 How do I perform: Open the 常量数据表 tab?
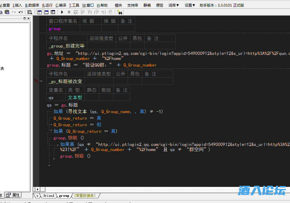[x=85, y=196]
